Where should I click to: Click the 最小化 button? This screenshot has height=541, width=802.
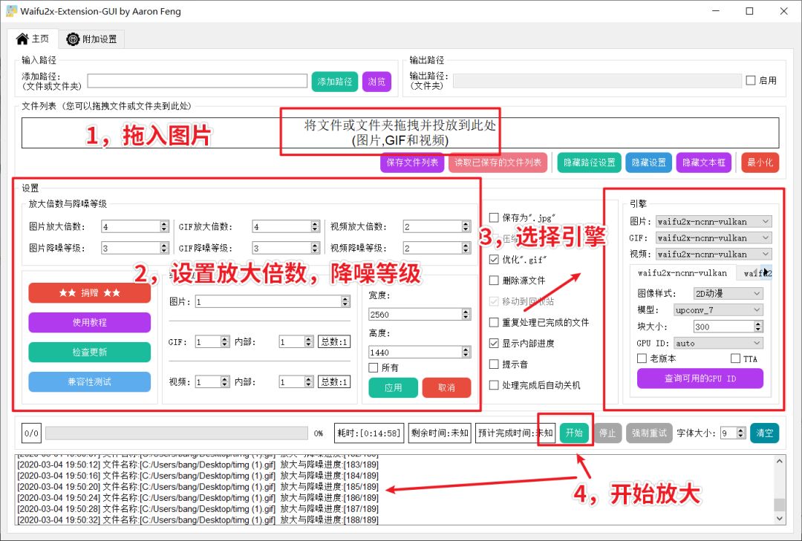pyautogui.click(x=760, y=163)
